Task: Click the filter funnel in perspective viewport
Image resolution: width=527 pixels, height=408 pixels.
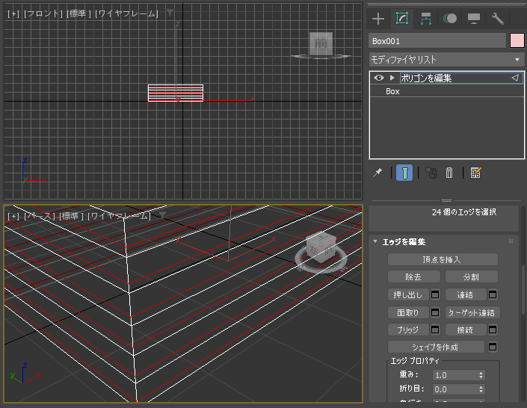Action: [x=163, y=215]
